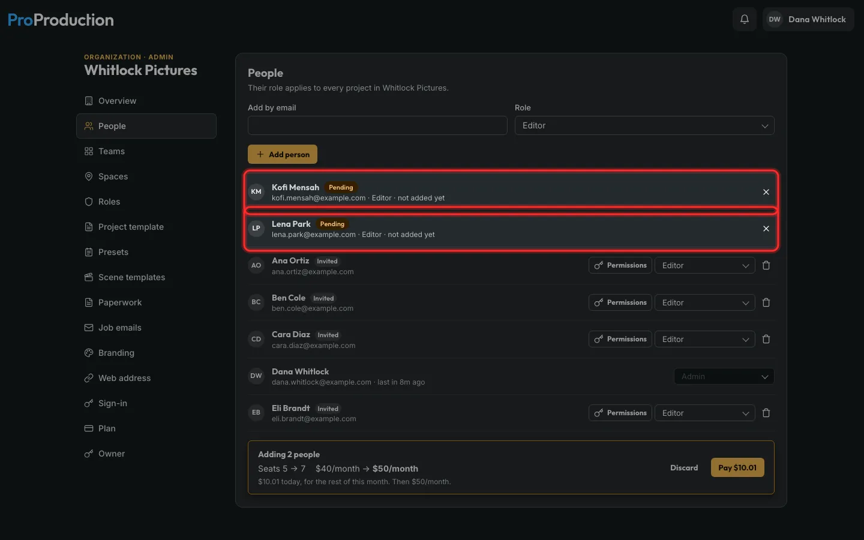Image resolution: width=864 pixels, height=540 pixels.
Task: Open Dana Whitlock's Admin role dropdown
Action: (724, 376)
